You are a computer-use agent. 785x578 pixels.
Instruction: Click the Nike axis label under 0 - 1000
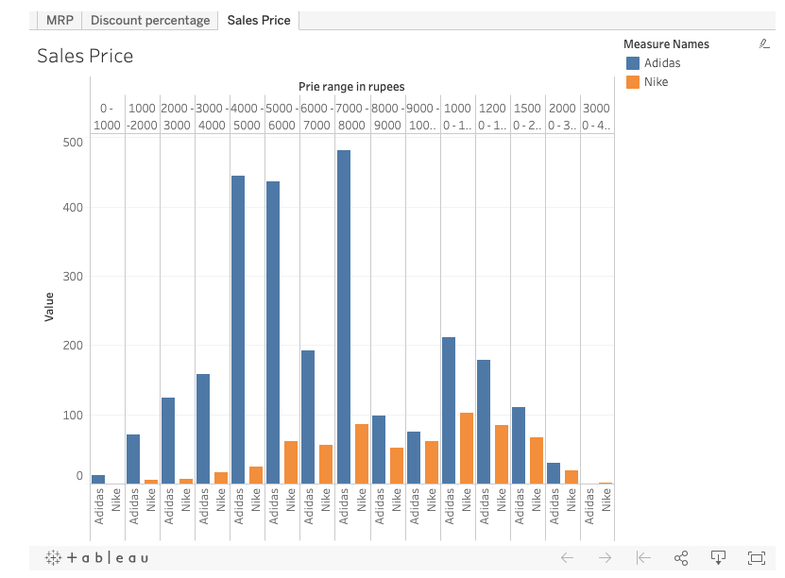tap(116, 500)
